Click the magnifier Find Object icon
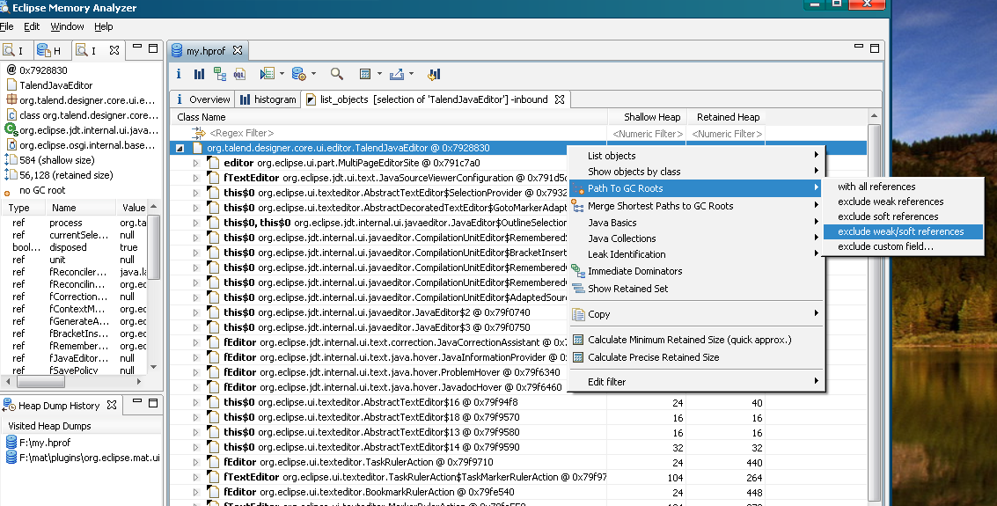 [x=337, y=75]
